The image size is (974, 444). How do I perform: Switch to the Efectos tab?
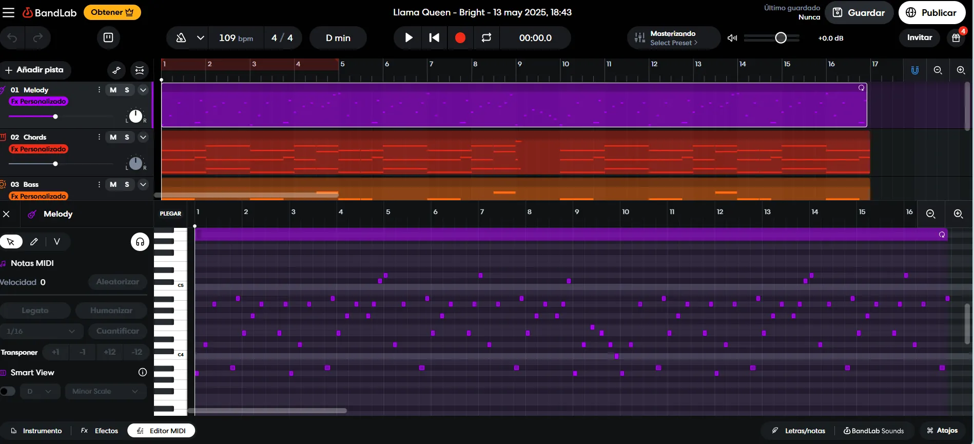point(100,431)
